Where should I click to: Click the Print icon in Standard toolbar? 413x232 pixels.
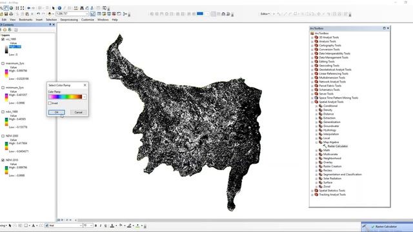11,14
